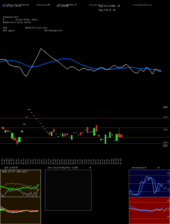The width and height of the screenshot is (170, 224).
Task: Click the 'SI 14/3: 55.68 / 60.94' value
Action: pyautogui.click(x=27, y=20)
